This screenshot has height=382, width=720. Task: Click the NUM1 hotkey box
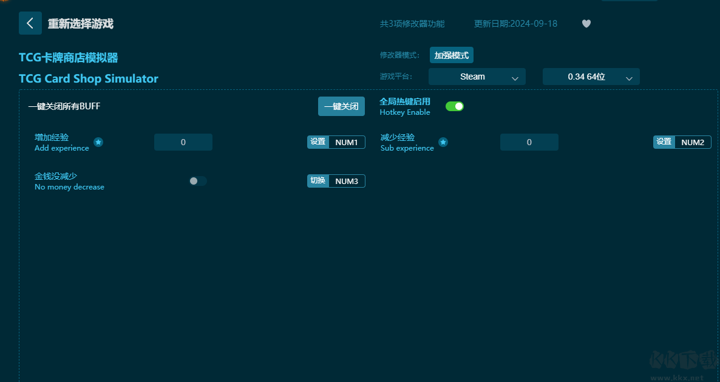[347, 142]
